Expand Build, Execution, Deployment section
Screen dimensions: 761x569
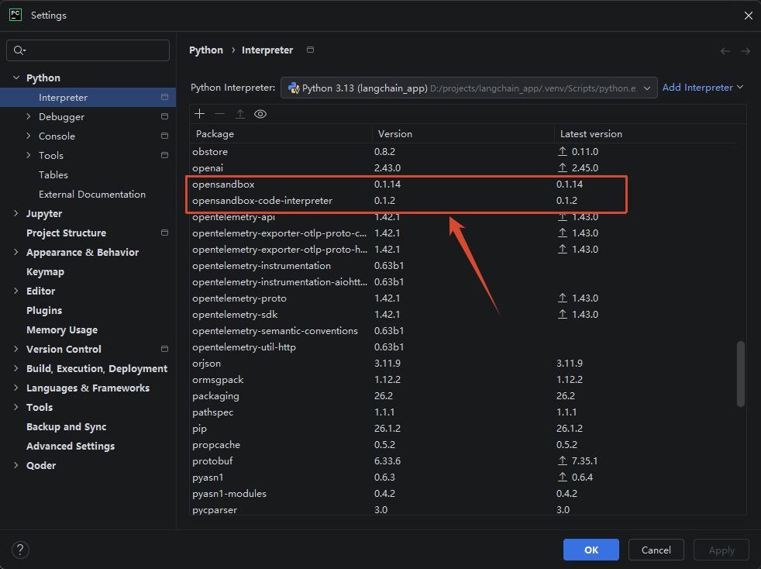coord(16,368)
